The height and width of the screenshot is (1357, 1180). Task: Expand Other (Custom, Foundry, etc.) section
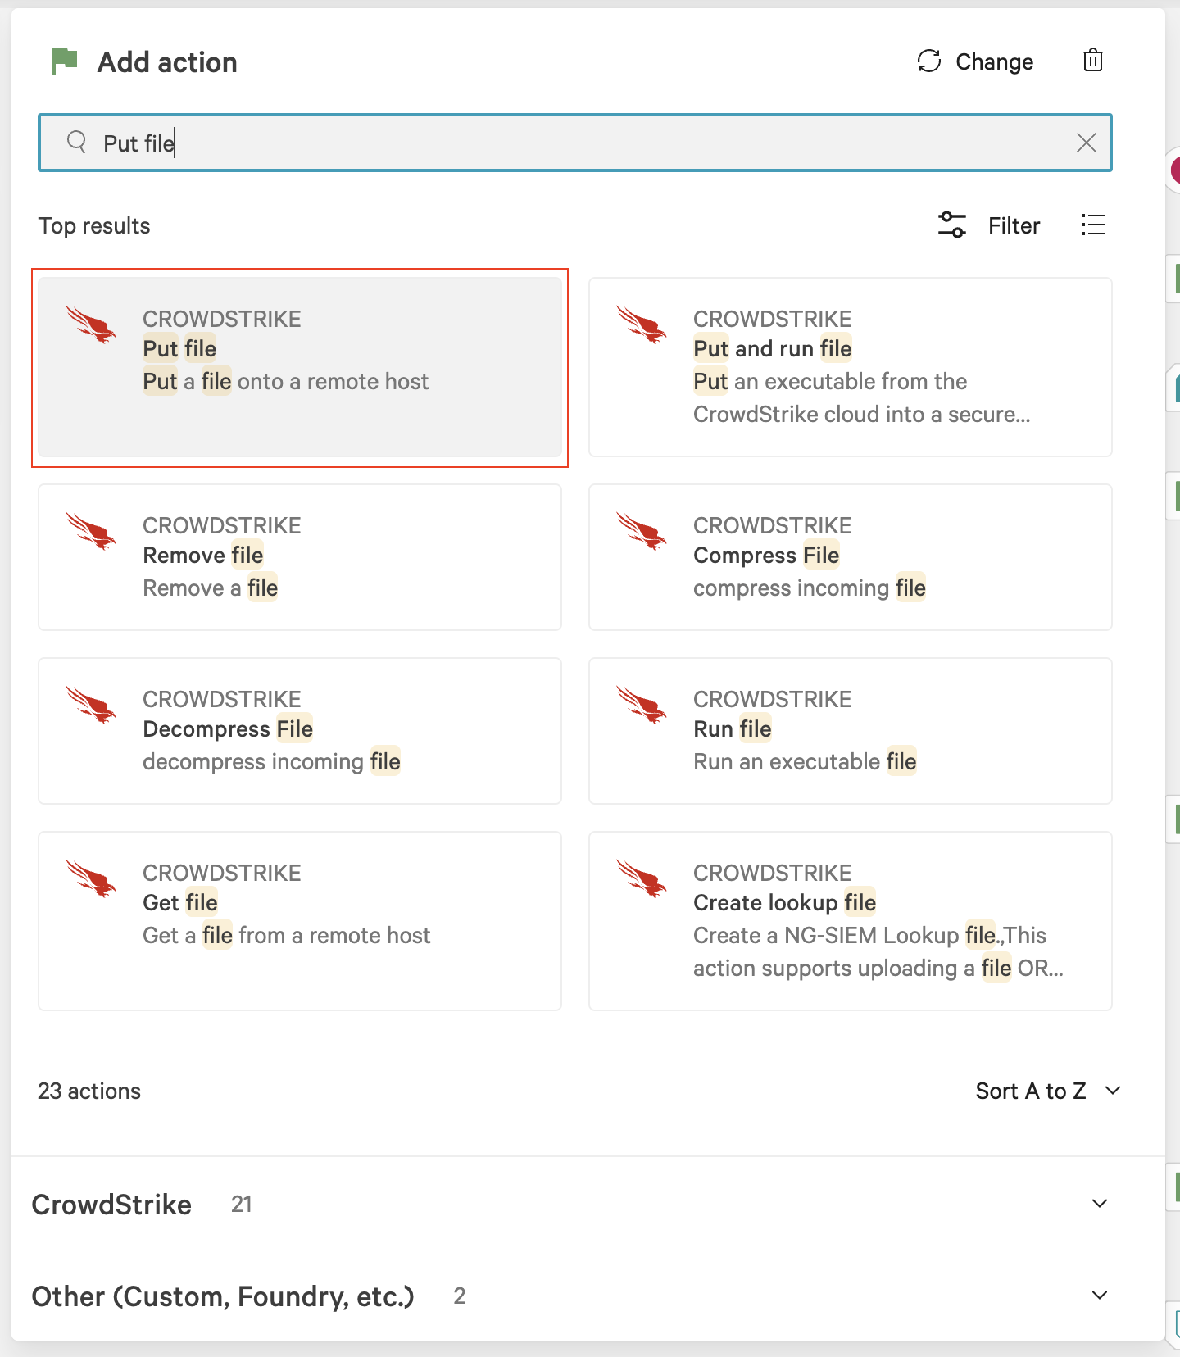1099,1296
